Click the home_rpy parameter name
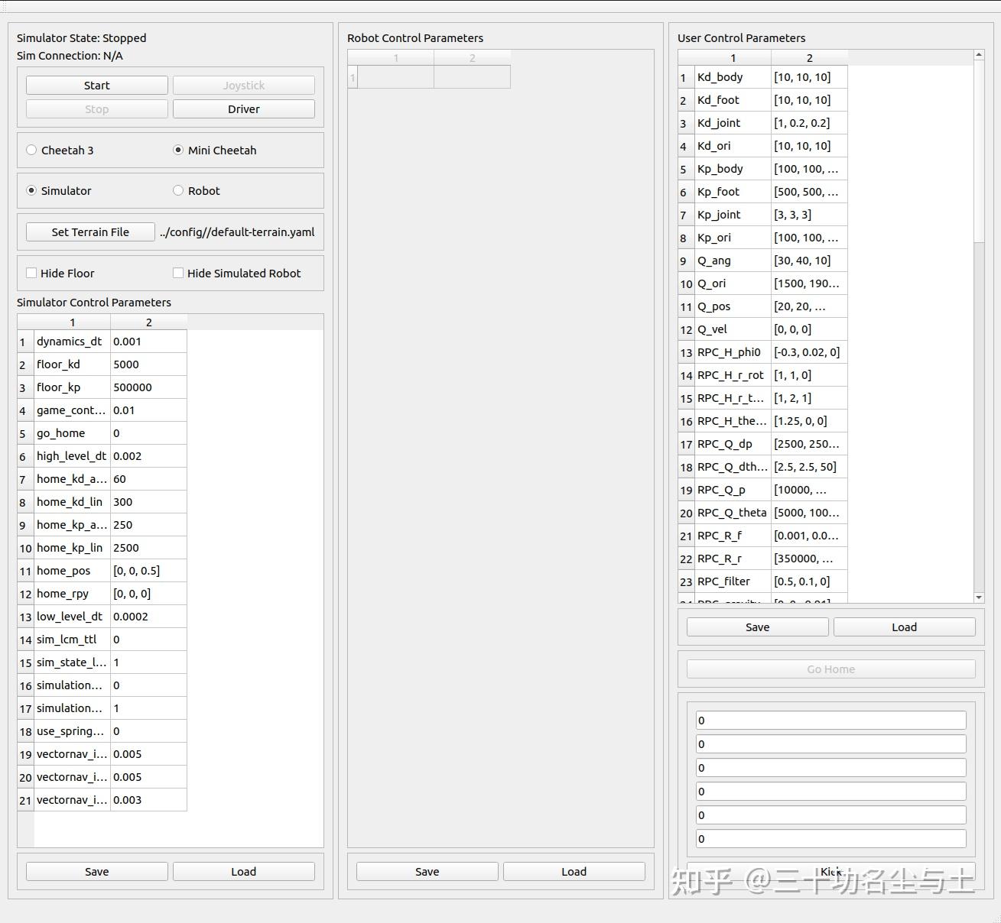 [73, 594]
